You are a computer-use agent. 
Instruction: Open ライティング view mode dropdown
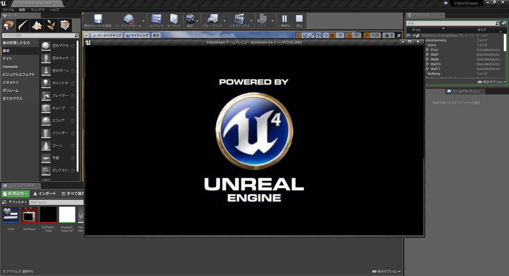pyautogui.click(x=137, y=35)
